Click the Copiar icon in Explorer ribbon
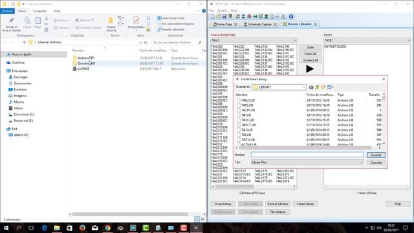 [27, 21]
